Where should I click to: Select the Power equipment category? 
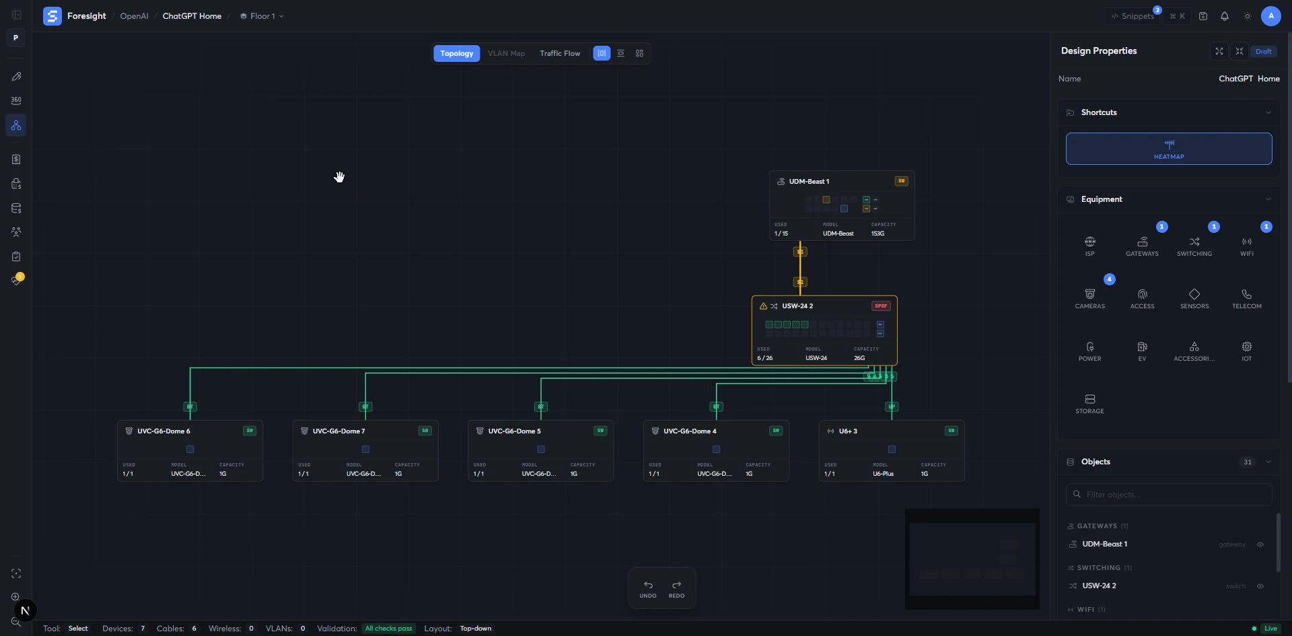point(1090,351)
